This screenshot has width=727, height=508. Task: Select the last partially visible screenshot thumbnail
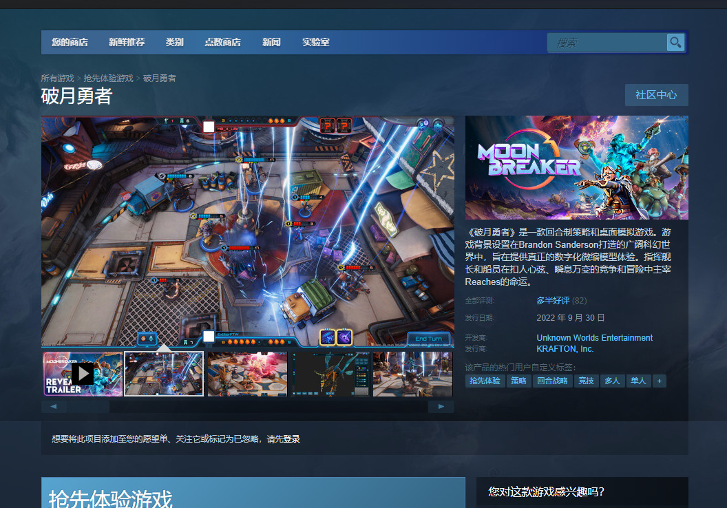point(412,374)
